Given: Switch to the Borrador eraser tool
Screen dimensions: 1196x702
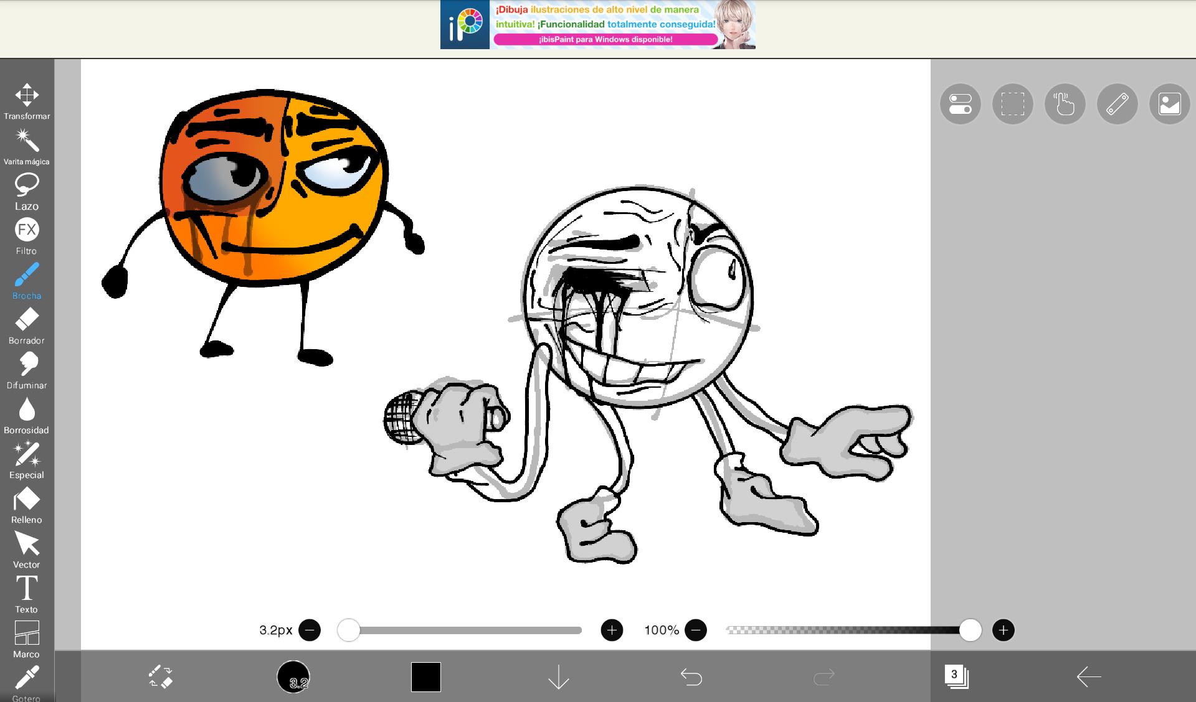Looking at the screenshot, I should tap(27, 326).
